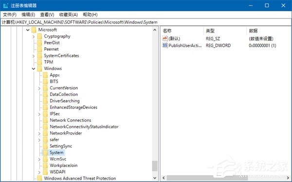
Task: Click the tree pane scroll-up arrow
Action: (x=155, y=30)
